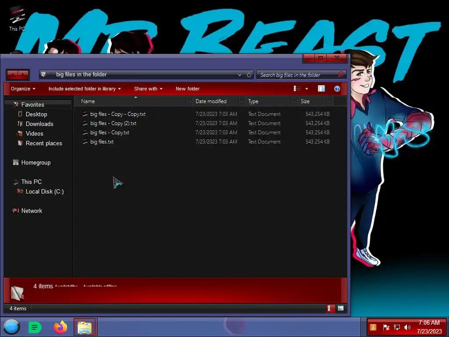Image resolution: width=449 pixels, height=337 pixels.
Task: Open the Size column filter dropdown
Action: (330, 101)
